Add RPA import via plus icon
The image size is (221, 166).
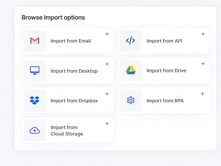203,94
